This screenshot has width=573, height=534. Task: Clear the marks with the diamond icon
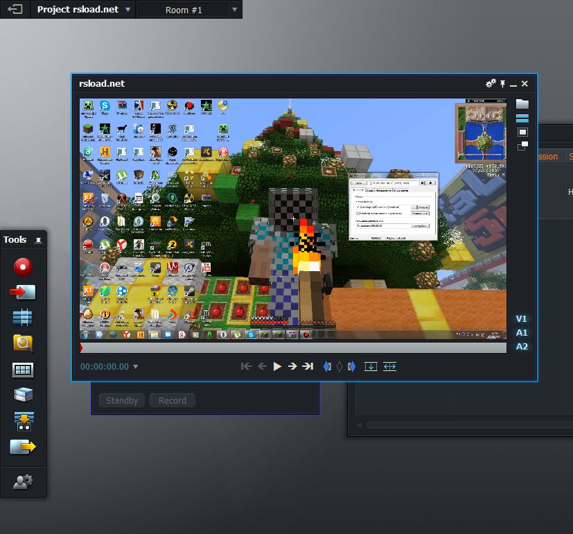pyautogui.click(x=340, y=366)
